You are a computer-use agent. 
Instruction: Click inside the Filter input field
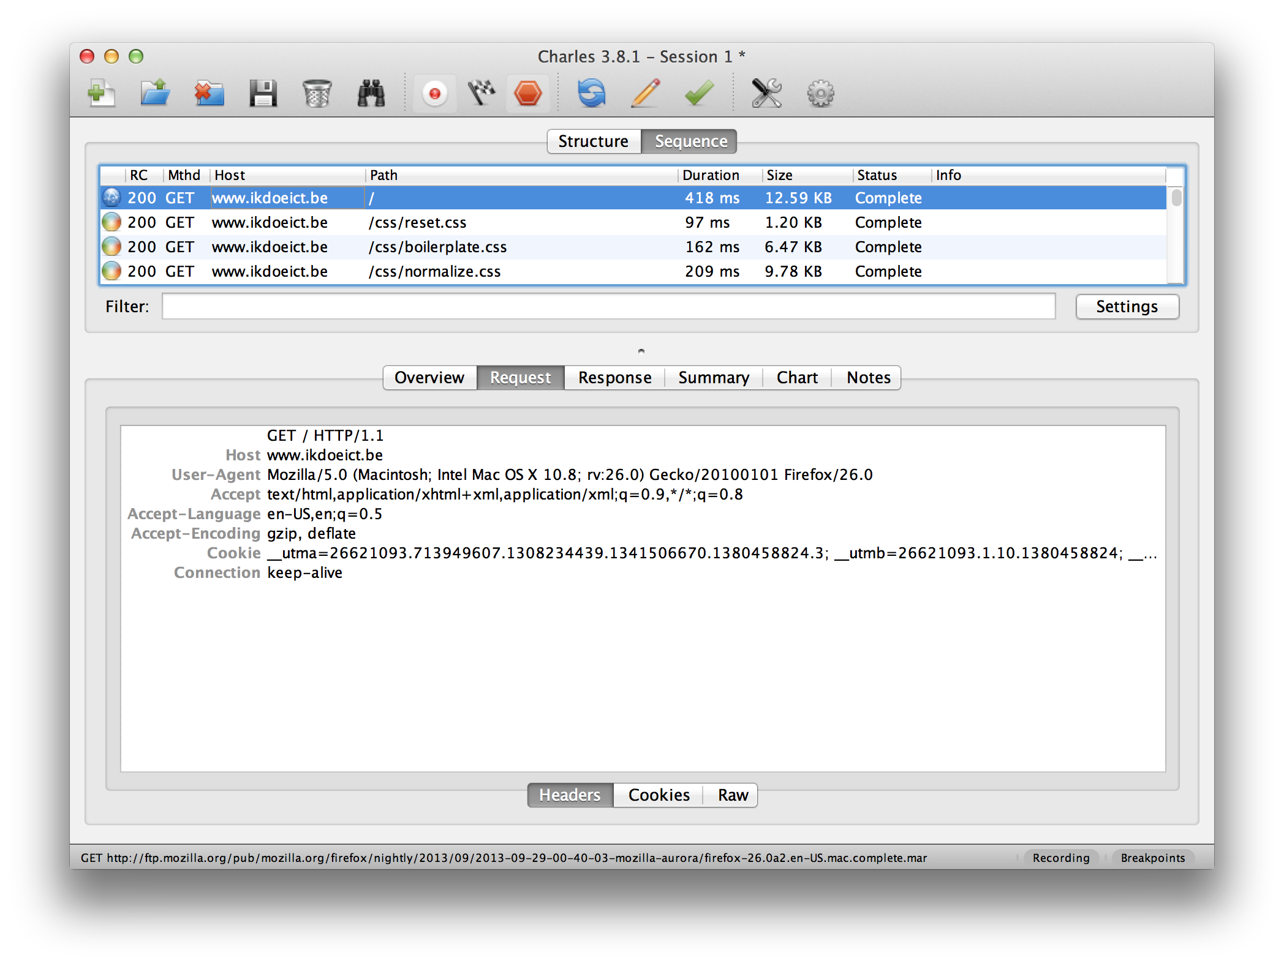606,306
